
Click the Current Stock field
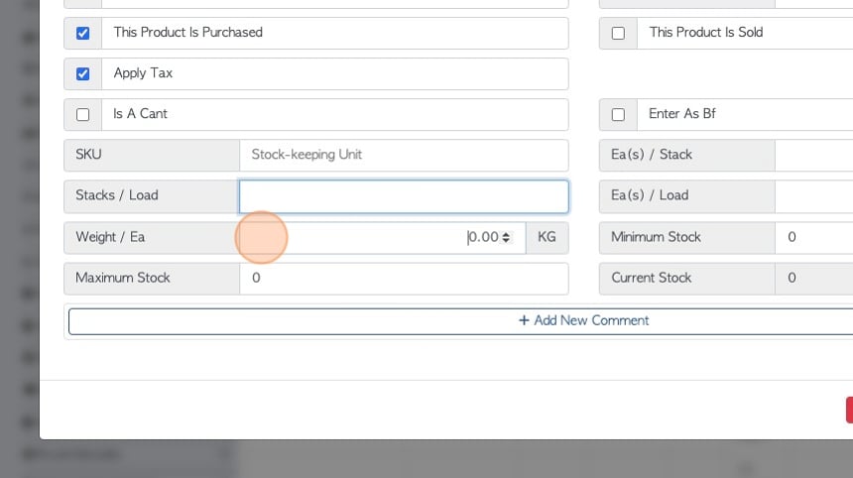pos(814,279)
